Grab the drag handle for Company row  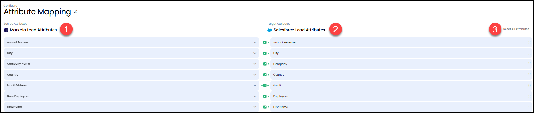(529, 64)
